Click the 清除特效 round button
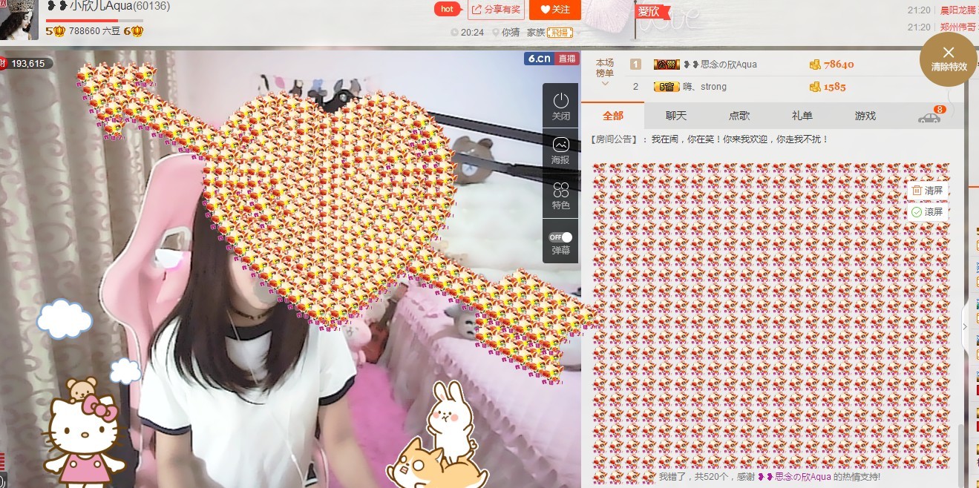 click(x=949, y=59)
